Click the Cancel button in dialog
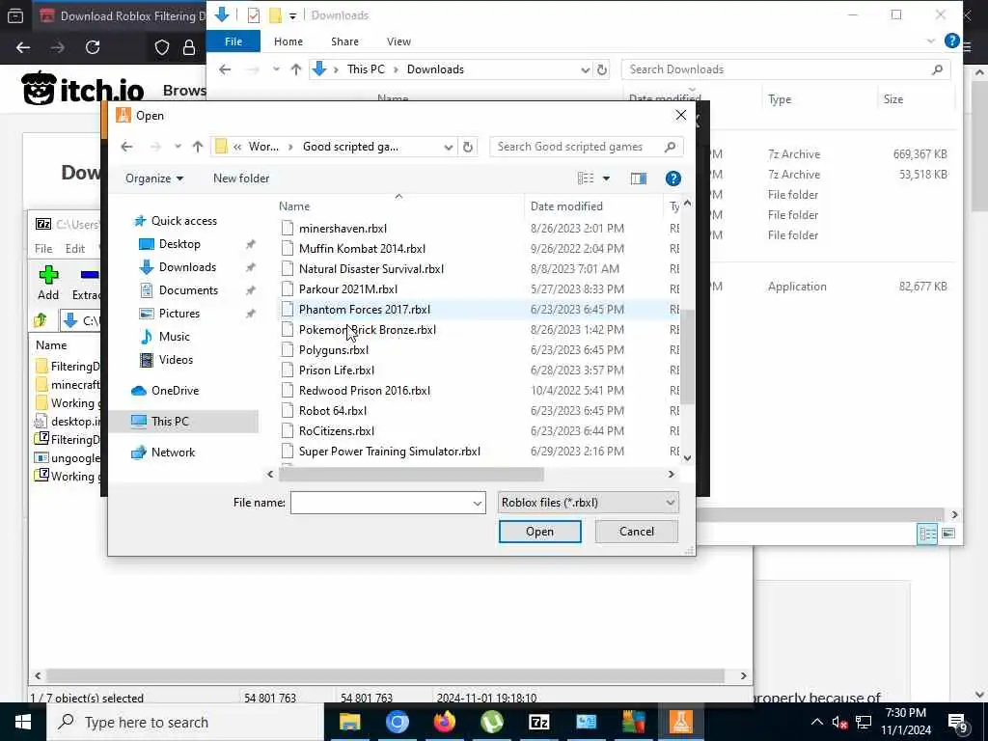Screen dimensions: 988x741 coord(637,532)
